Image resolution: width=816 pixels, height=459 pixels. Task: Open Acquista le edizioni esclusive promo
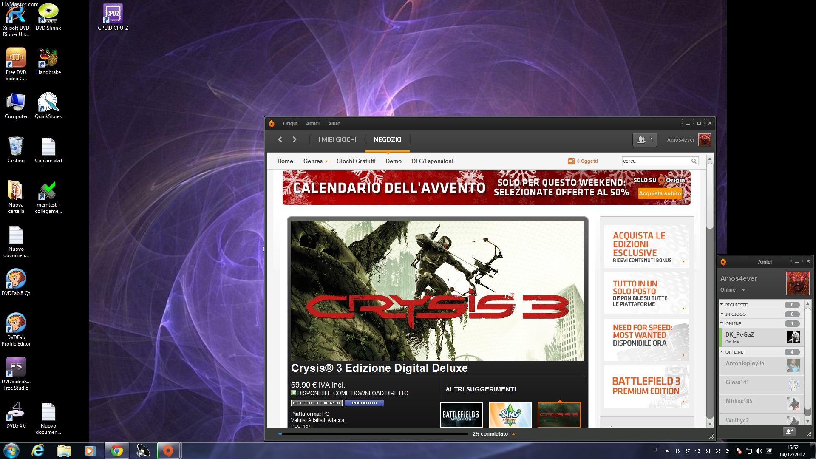pyautogui.click(x=646, y=246)
